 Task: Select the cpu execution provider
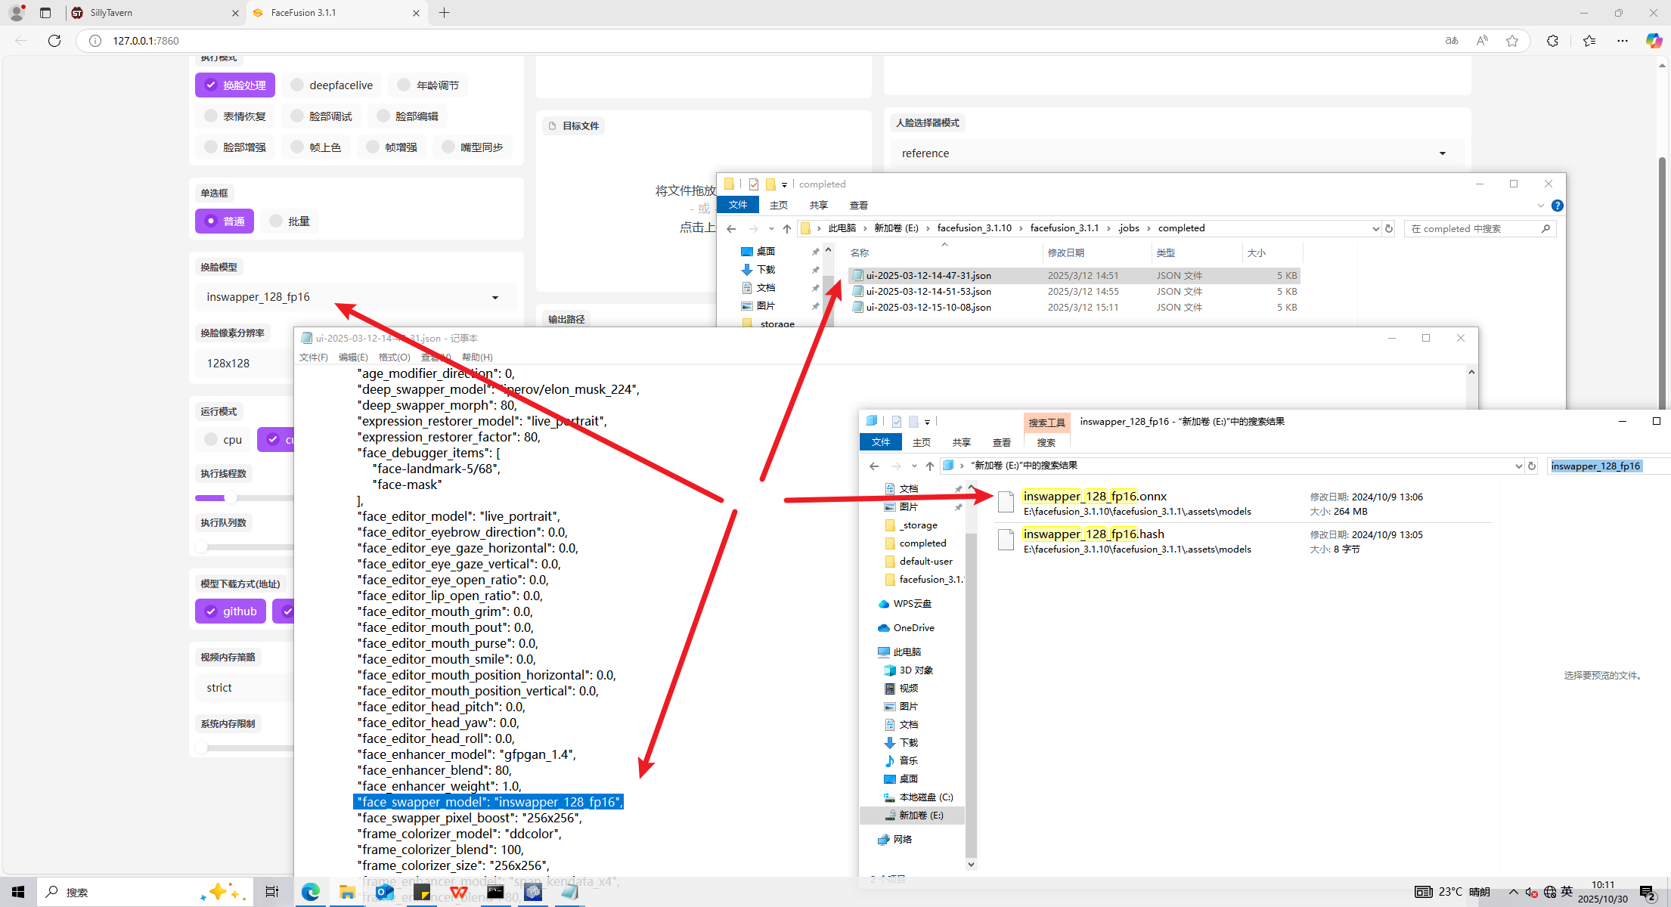click(211, 439)
